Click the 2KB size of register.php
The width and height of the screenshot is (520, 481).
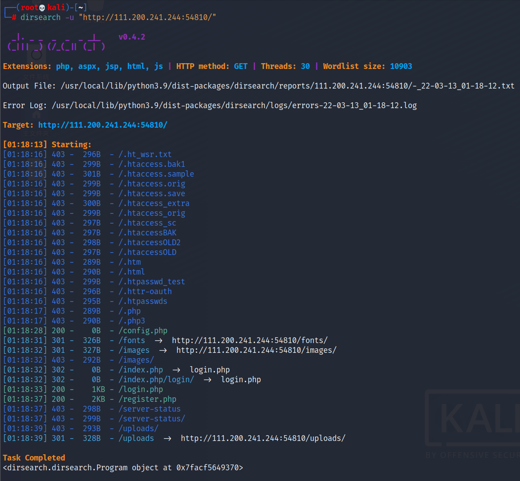(98, 399)
